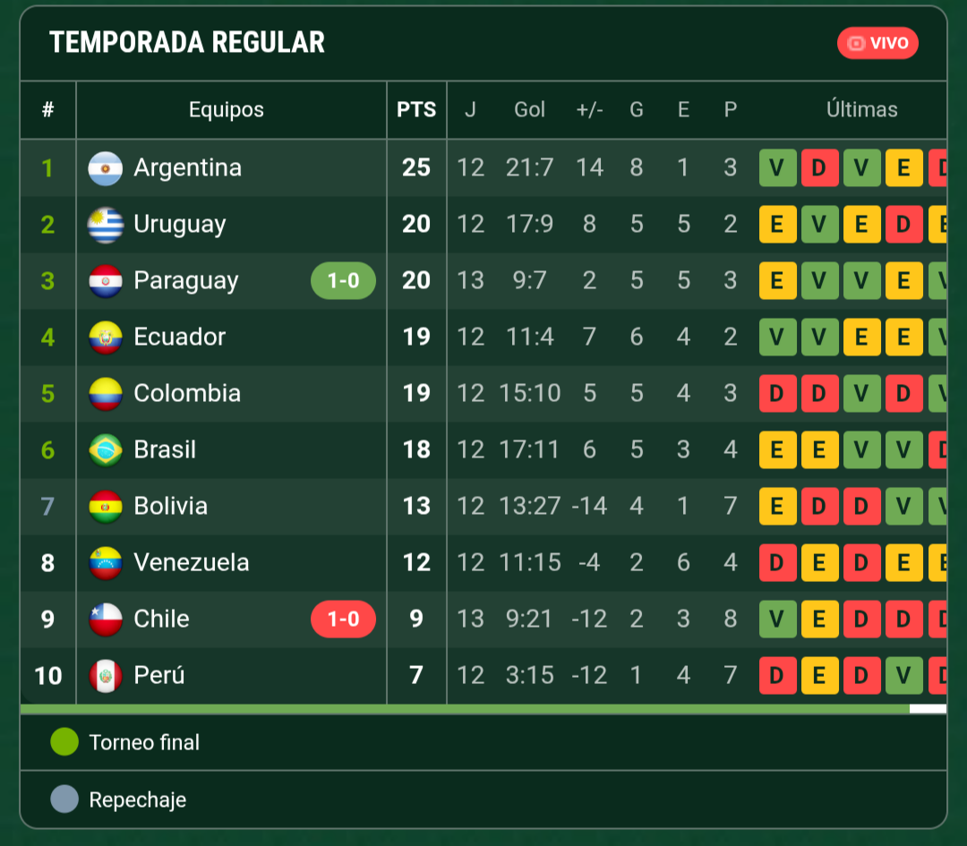Click the Chile flag icon

106,620
